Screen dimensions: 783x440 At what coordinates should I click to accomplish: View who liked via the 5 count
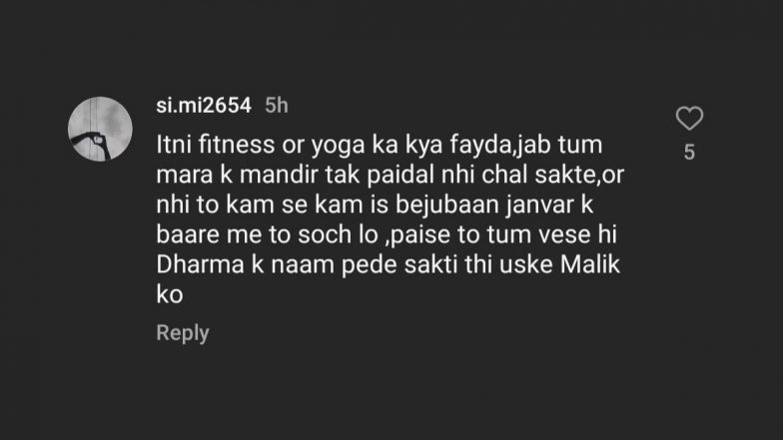pos(689,152)
